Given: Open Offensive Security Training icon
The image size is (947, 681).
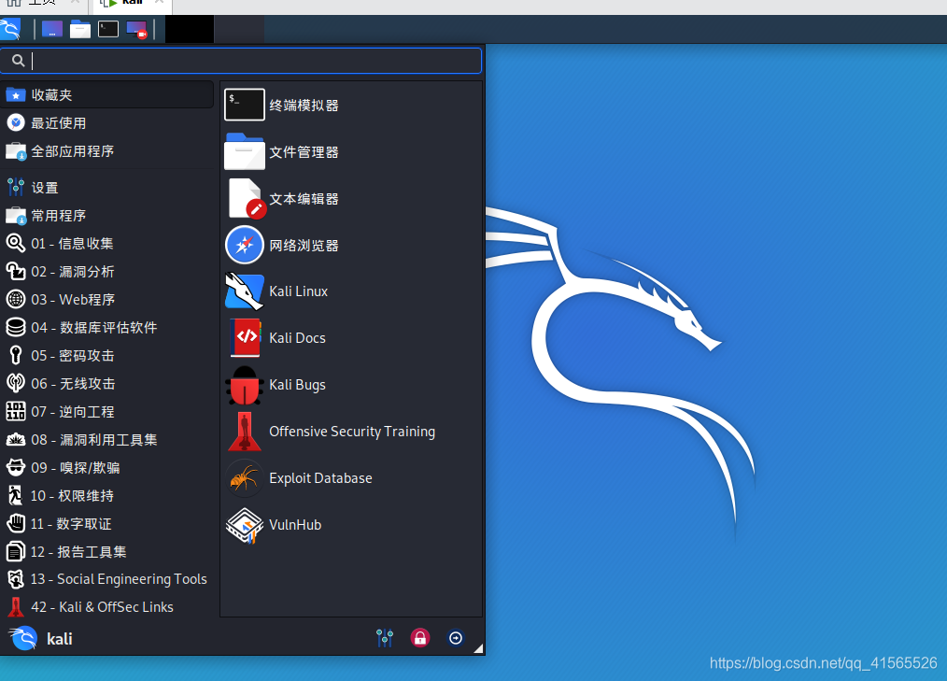Looking at the screenshot, I should click(x=245, y=432).
